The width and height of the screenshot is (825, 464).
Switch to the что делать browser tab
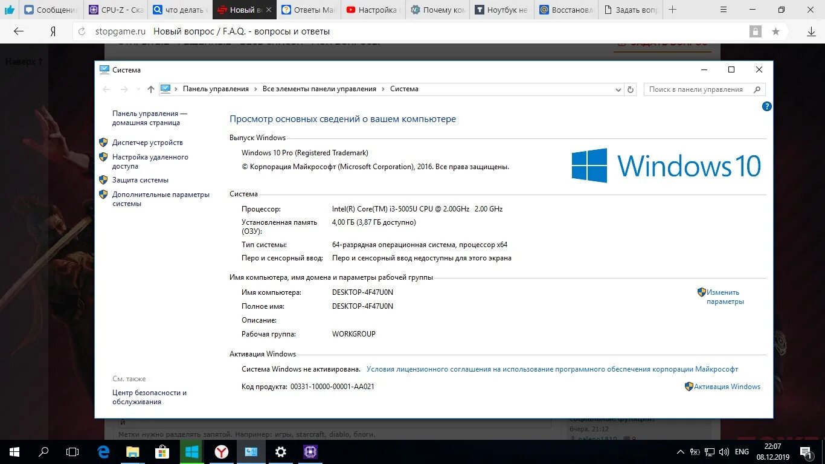180,10
